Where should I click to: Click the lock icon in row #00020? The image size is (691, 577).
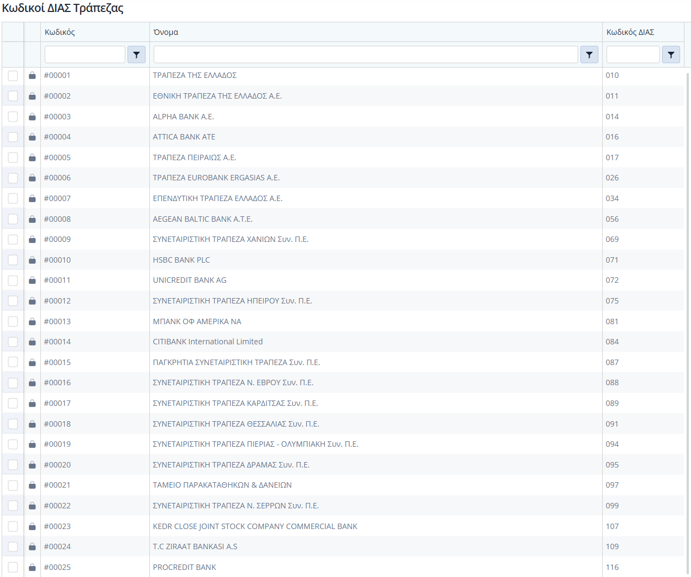(x=32, y=465)
